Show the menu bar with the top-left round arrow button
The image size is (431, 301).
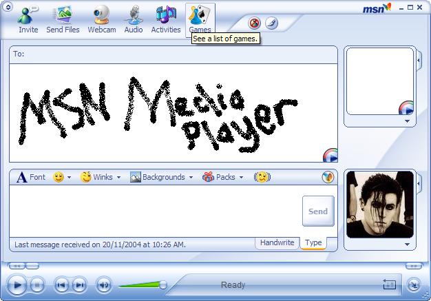pyautogui.click(x=8, y=7)
